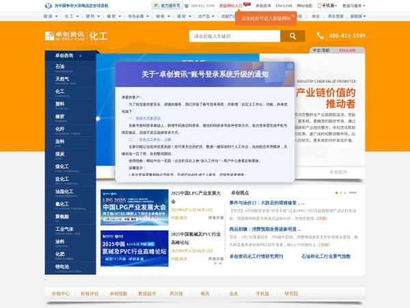Click the first orange carousel dot in 卓创视点

[336, 193]
